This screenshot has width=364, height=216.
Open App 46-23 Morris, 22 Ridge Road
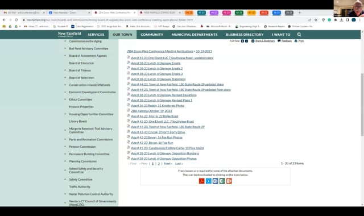[155, 116]
